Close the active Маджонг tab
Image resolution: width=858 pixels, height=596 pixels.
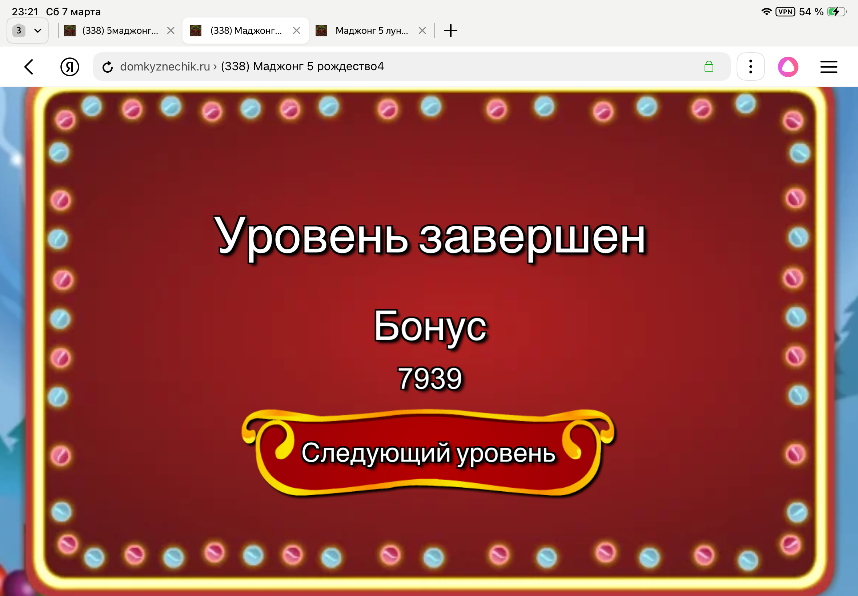[297, 30]
